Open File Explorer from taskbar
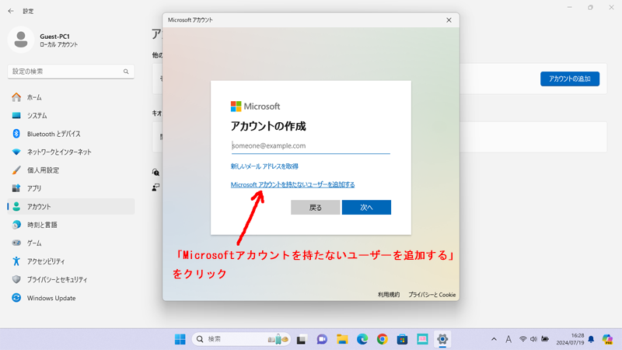 [x=342, y=339]
